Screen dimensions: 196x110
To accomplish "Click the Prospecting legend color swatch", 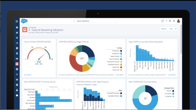I will [x=121, y=51].
